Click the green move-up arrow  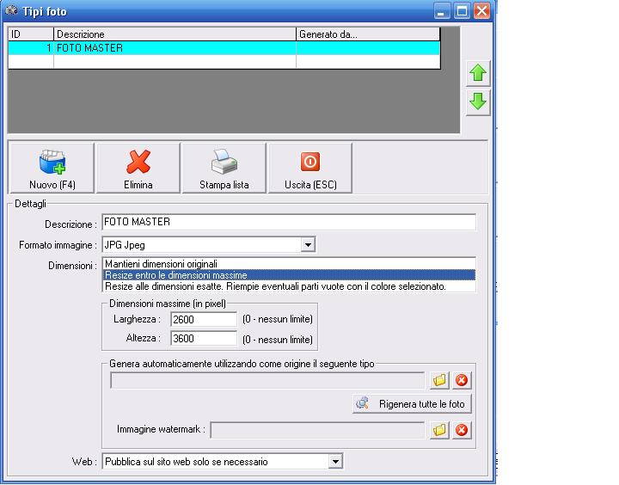478,73
